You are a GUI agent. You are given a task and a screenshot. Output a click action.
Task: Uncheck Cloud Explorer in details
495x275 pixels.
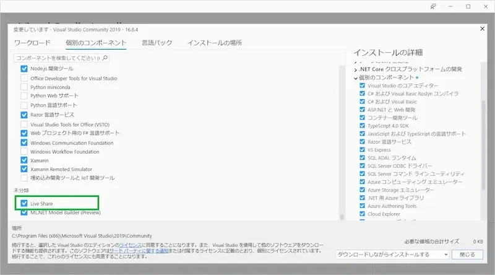362,214
